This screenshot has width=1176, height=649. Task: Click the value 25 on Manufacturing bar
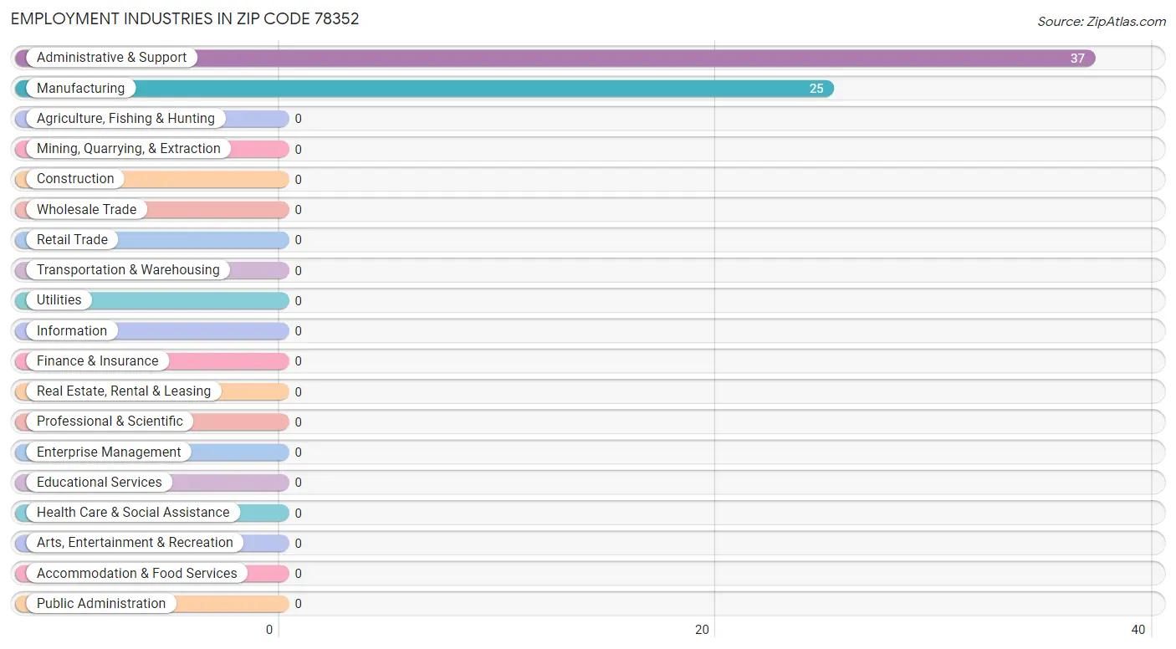(816, 89)
